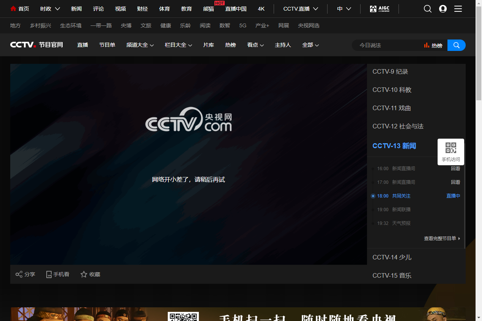Viewport: 482px width, 321px height.
Task: Click the 收藏 star icon
Action: [84, 274]
